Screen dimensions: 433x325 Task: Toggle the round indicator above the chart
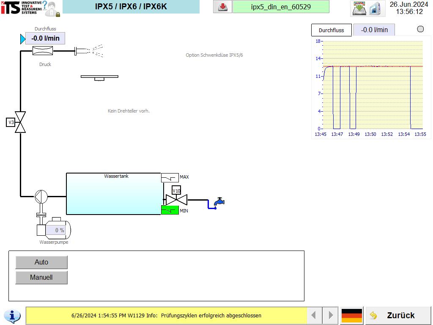click(420, 29)
